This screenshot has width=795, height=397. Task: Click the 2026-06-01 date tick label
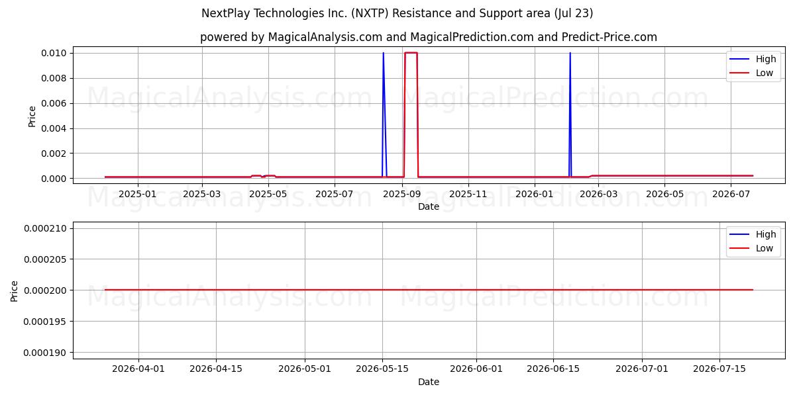tap(476, 370)
